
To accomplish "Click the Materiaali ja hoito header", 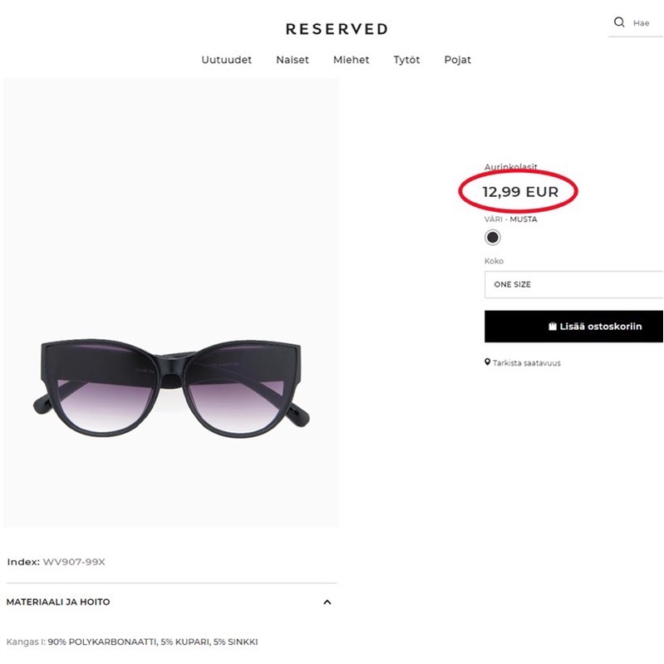I will point(58,602).
